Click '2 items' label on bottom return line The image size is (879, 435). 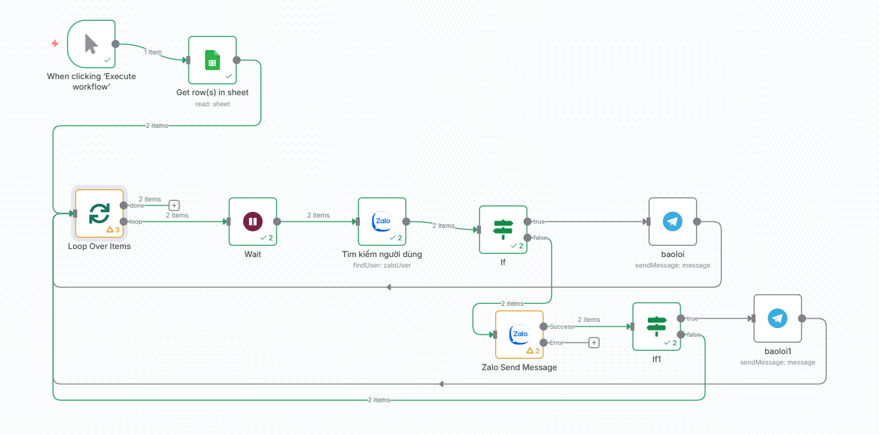(x=379, y=400)
